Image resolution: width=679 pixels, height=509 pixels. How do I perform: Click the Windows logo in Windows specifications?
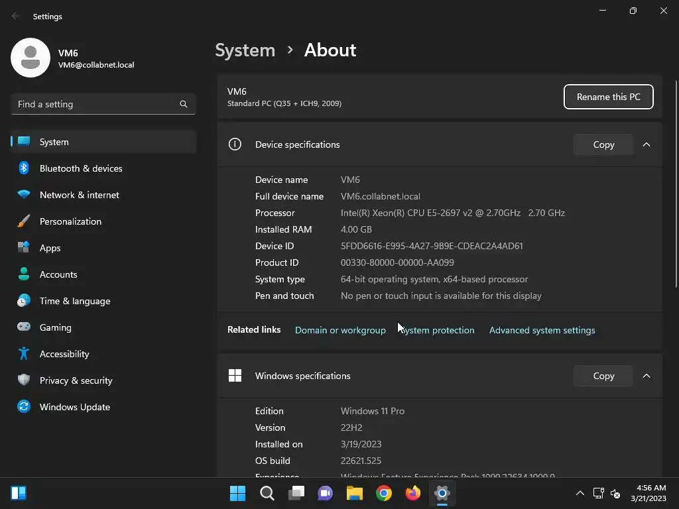point(235,375)
